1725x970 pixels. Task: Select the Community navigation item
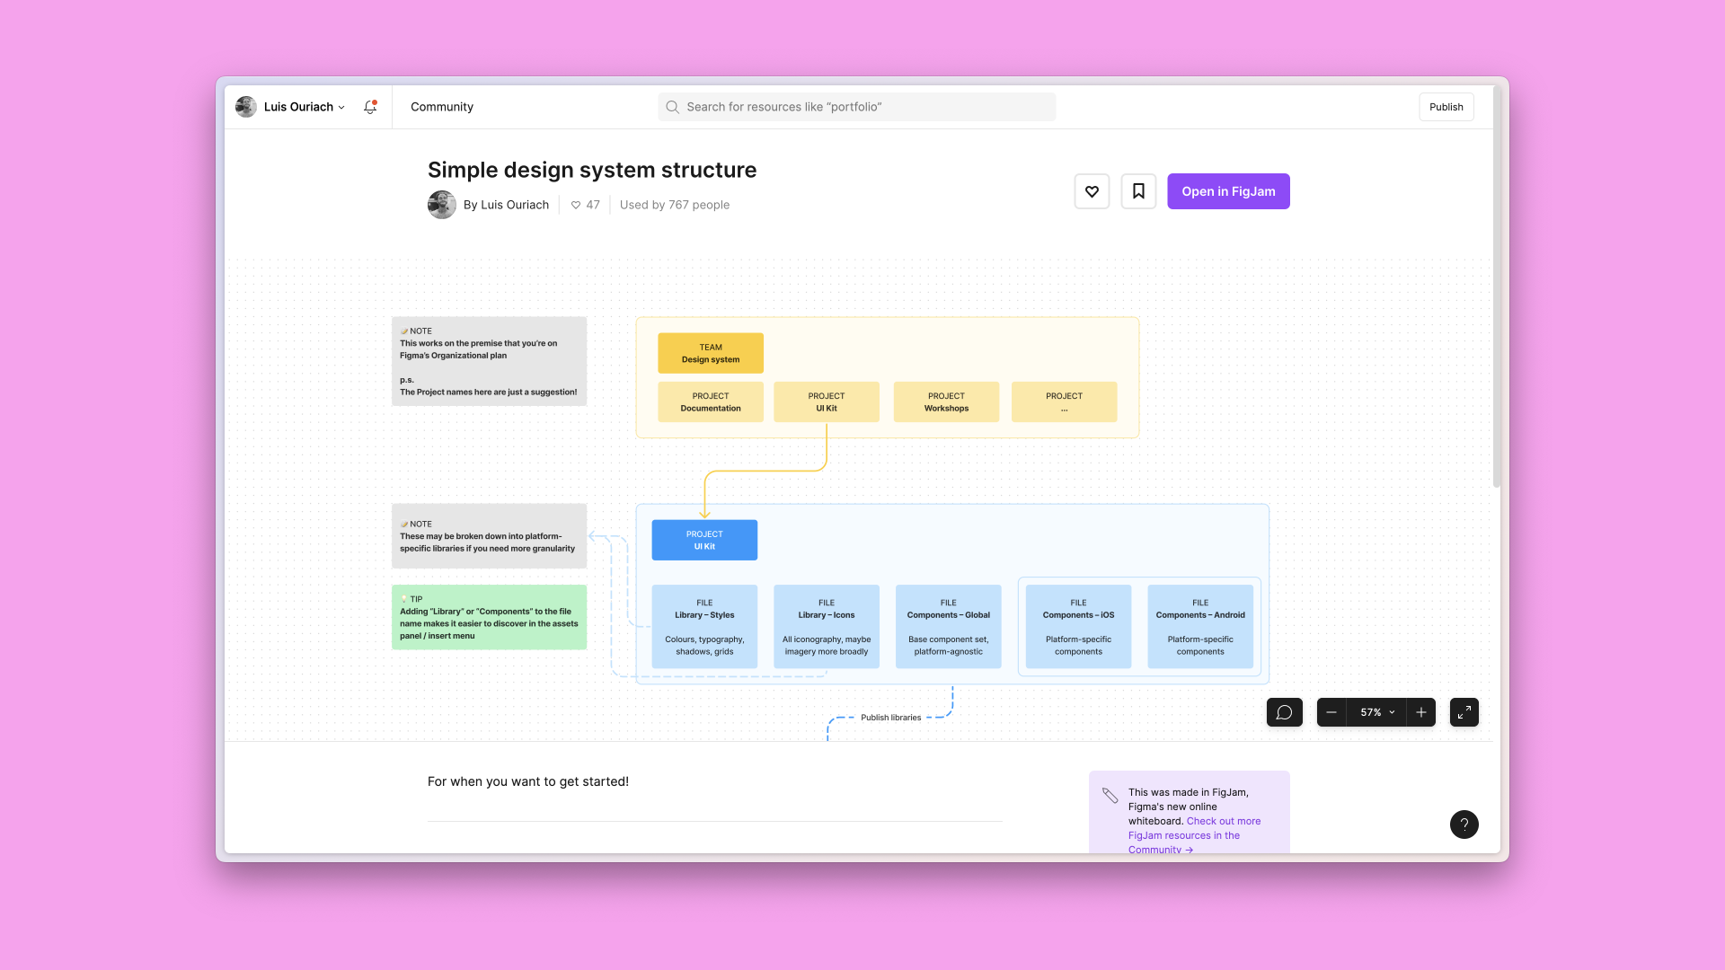(441, 106)
